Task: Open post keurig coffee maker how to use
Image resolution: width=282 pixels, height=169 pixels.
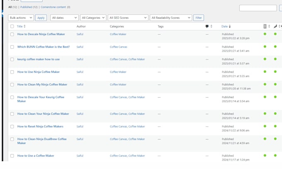Action: click(x=38, y=59)
